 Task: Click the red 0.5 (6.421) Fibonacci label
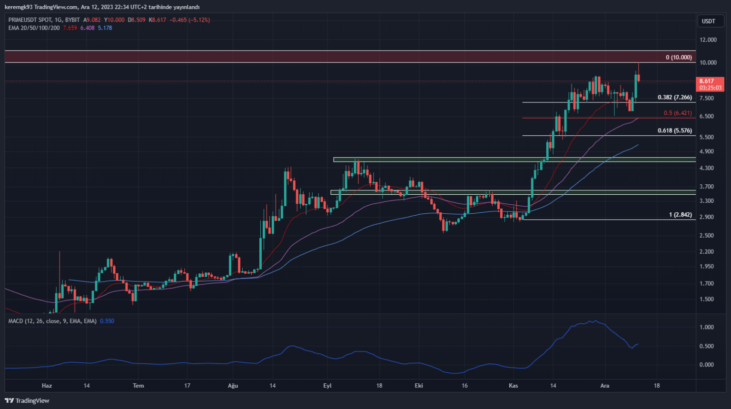[x=677, y=113]
